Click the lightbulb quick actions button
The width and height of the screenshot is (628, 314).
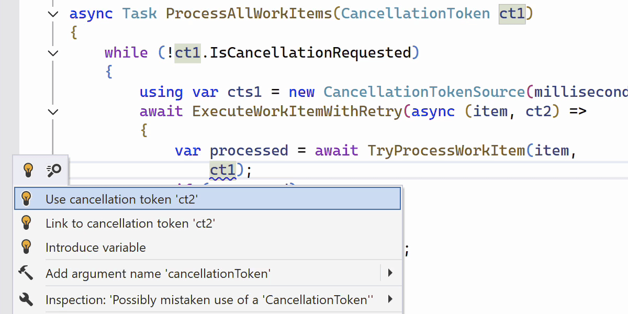[x=28, y=170]
